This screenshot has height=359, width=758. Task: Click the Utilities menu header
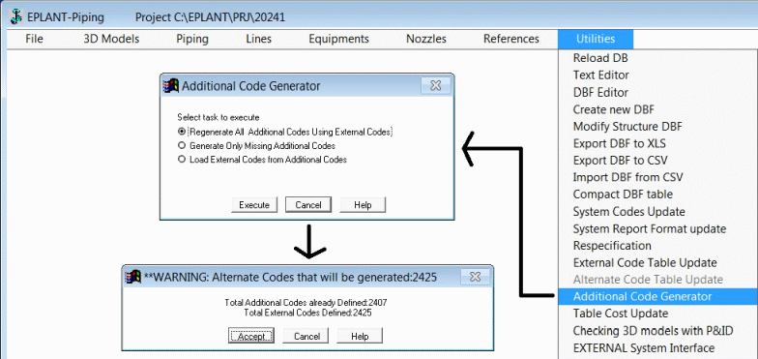pos(596,39)
